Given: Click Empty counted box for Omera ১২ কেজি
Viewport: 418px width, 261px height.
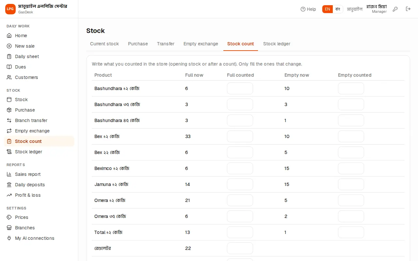Looking at the screenshot, I should (x=351, y=200).
